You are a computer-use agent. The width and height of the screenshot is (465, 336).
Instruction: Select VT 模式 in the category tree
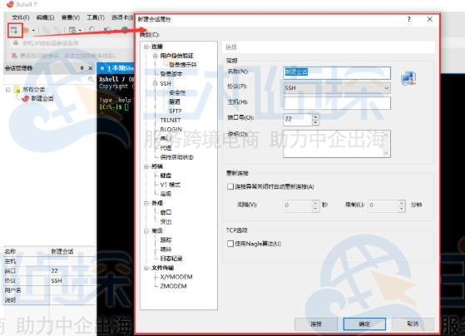pos(171,185)
